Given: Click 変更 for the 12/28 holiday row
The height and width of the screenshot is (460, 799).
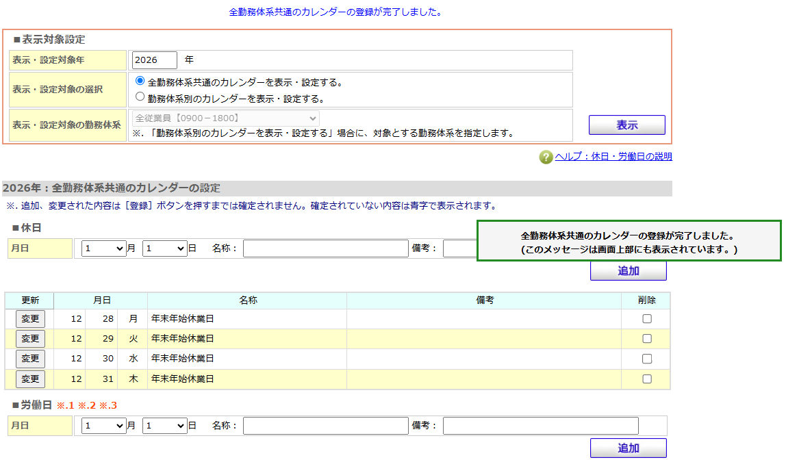Looking at the screenshot, I should (x=31, y=319).
